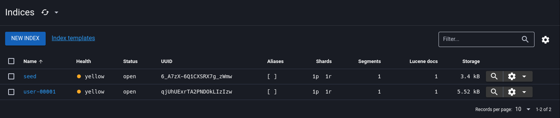Click the magnifier icon in Filter box
The height and width of the screenshot is (118, 560).
click(525, 39)
